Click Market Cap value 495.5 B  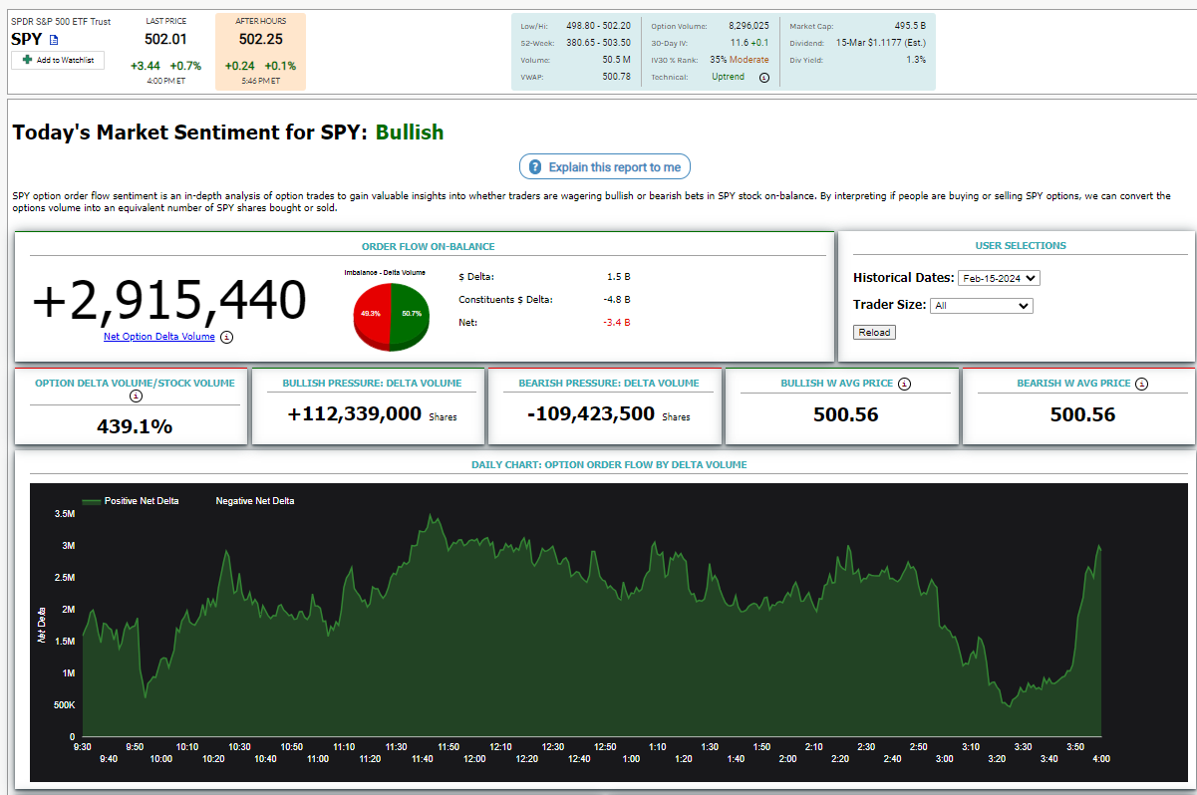tap(910, 25)
